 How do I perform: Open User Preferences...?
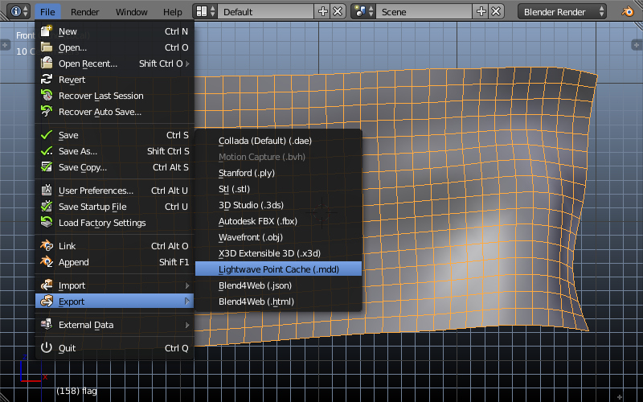coord(114,191)
